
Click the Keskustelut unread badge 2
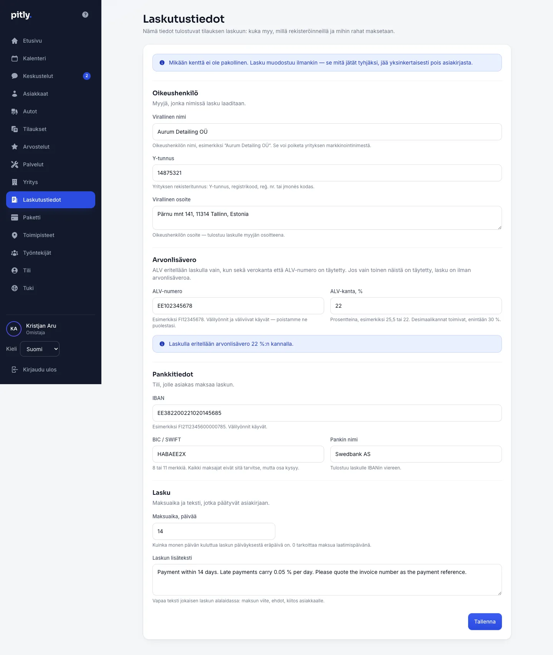tap(87, 76)
